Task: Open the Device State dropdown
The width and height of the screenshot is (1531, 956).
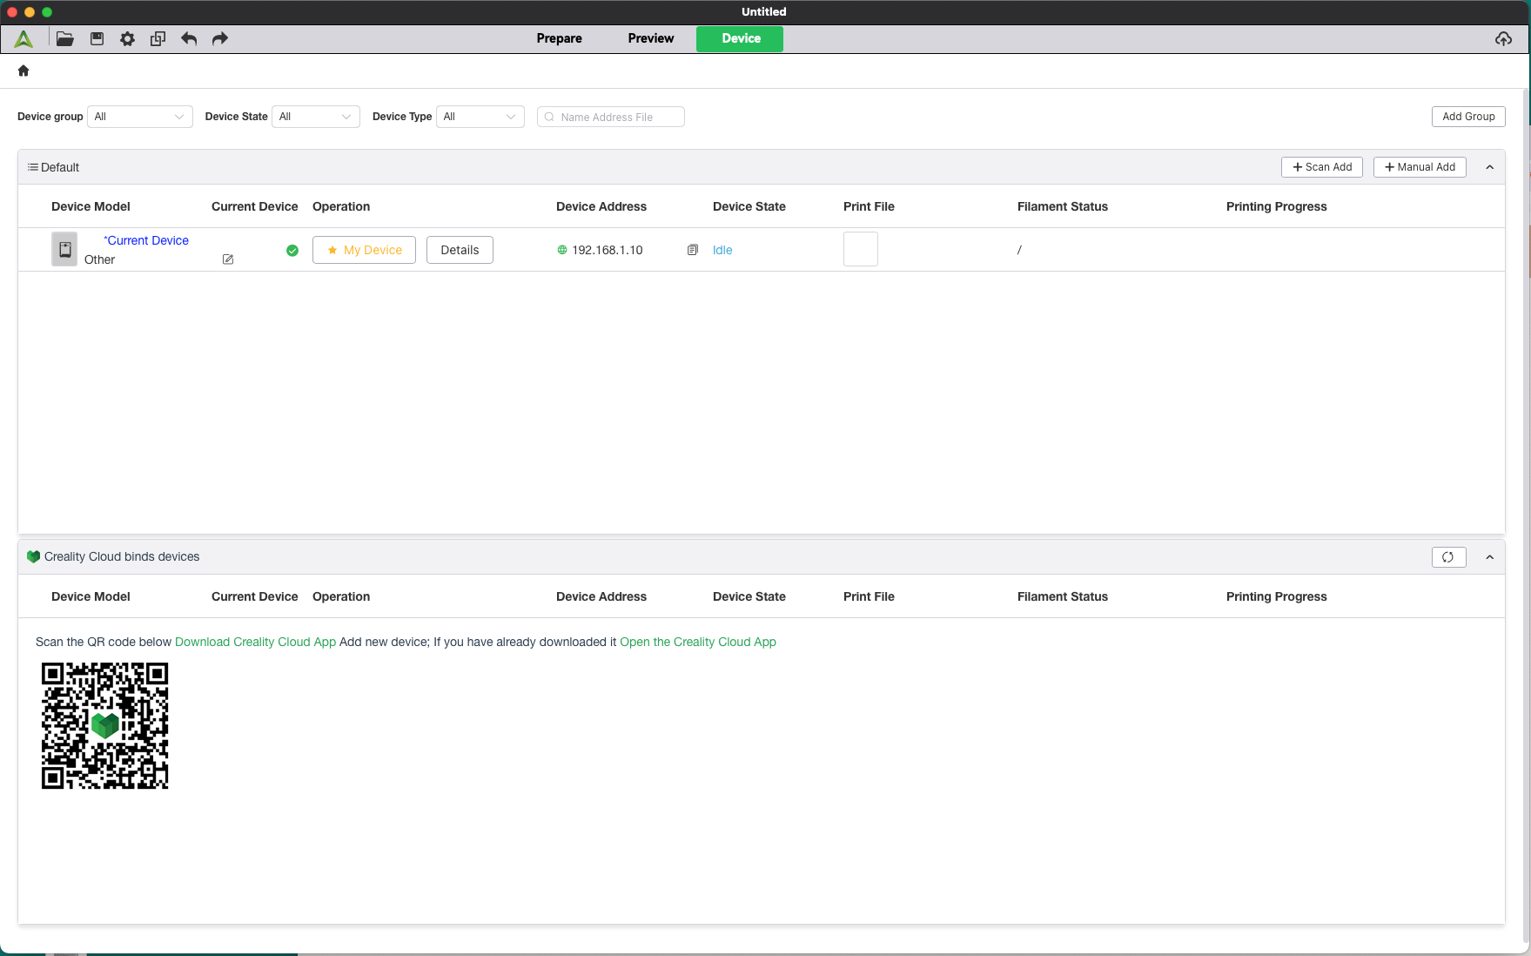Action: [316, 117]
